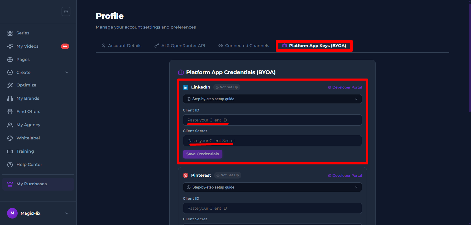This screenshot has width=471, height=225.
Task: Click the 44 notification badge on My Videos
Action: click(x=65, y=46)
